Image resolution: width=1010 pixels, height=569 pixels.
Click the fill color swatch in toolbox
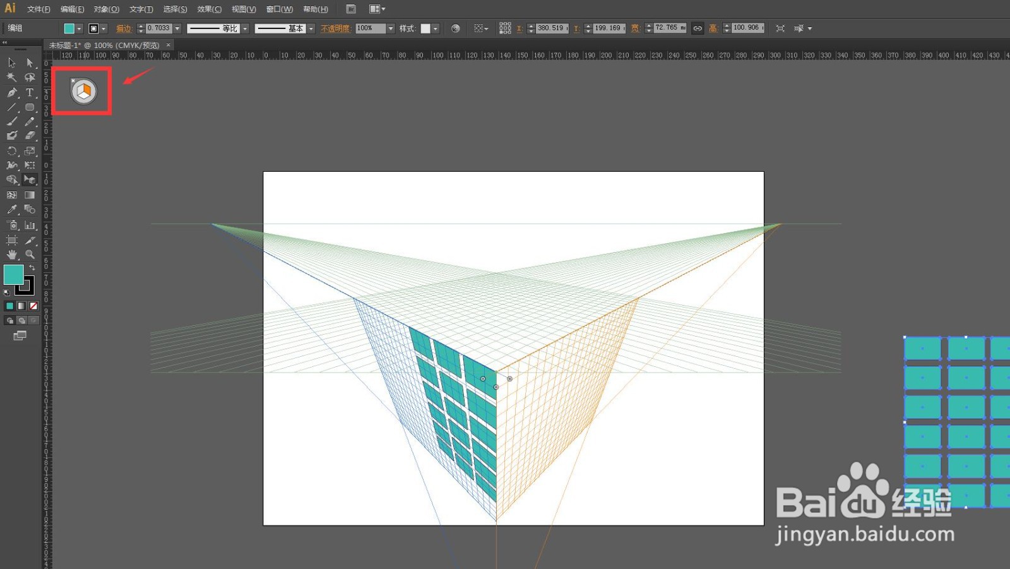tap(13, 275)
